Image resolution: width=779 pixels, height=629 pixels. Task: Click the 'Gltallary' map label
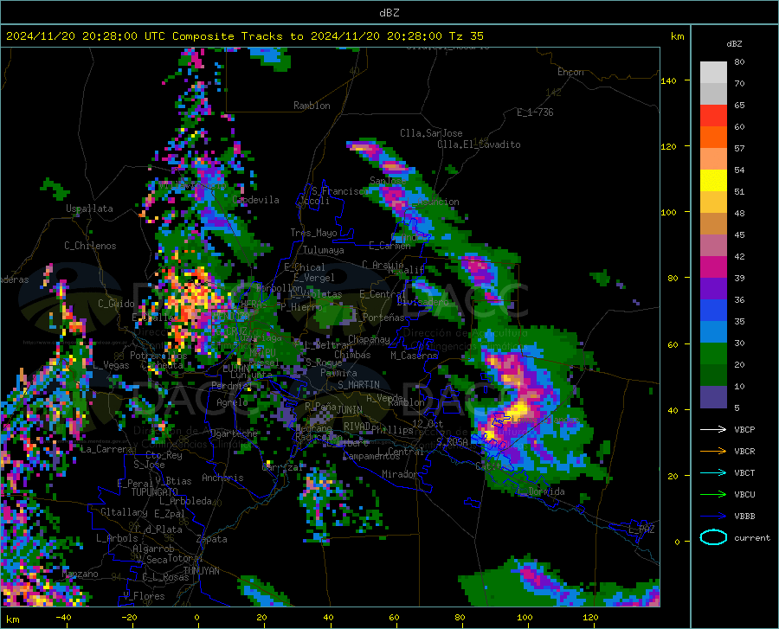pyautogui.click(x=124, y=512)
